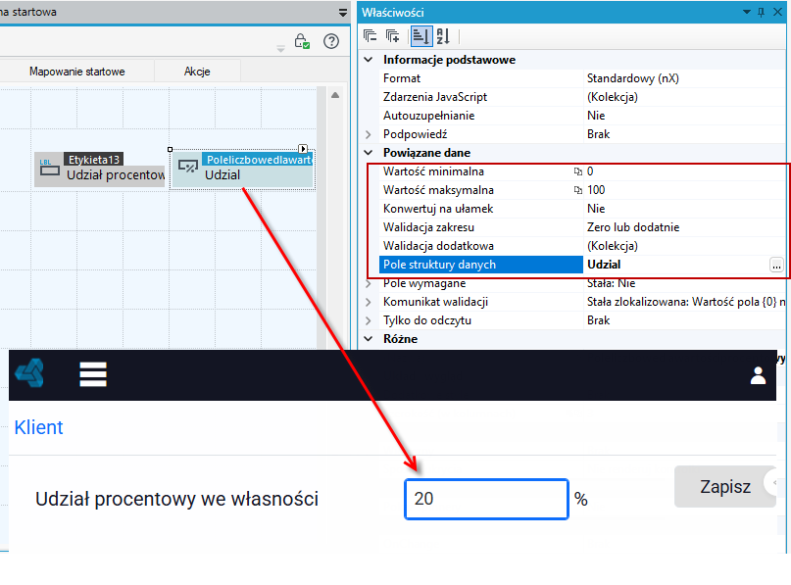This screenshot has width=791, height=585.
Task: Click the blue application logo icon
Action: coord(29,373)
